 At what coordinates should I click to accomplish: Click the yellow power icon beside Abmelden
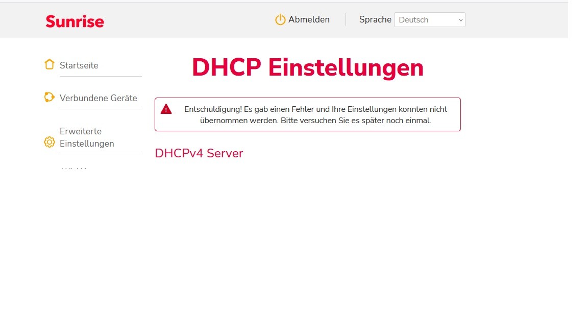coord(280,20)
